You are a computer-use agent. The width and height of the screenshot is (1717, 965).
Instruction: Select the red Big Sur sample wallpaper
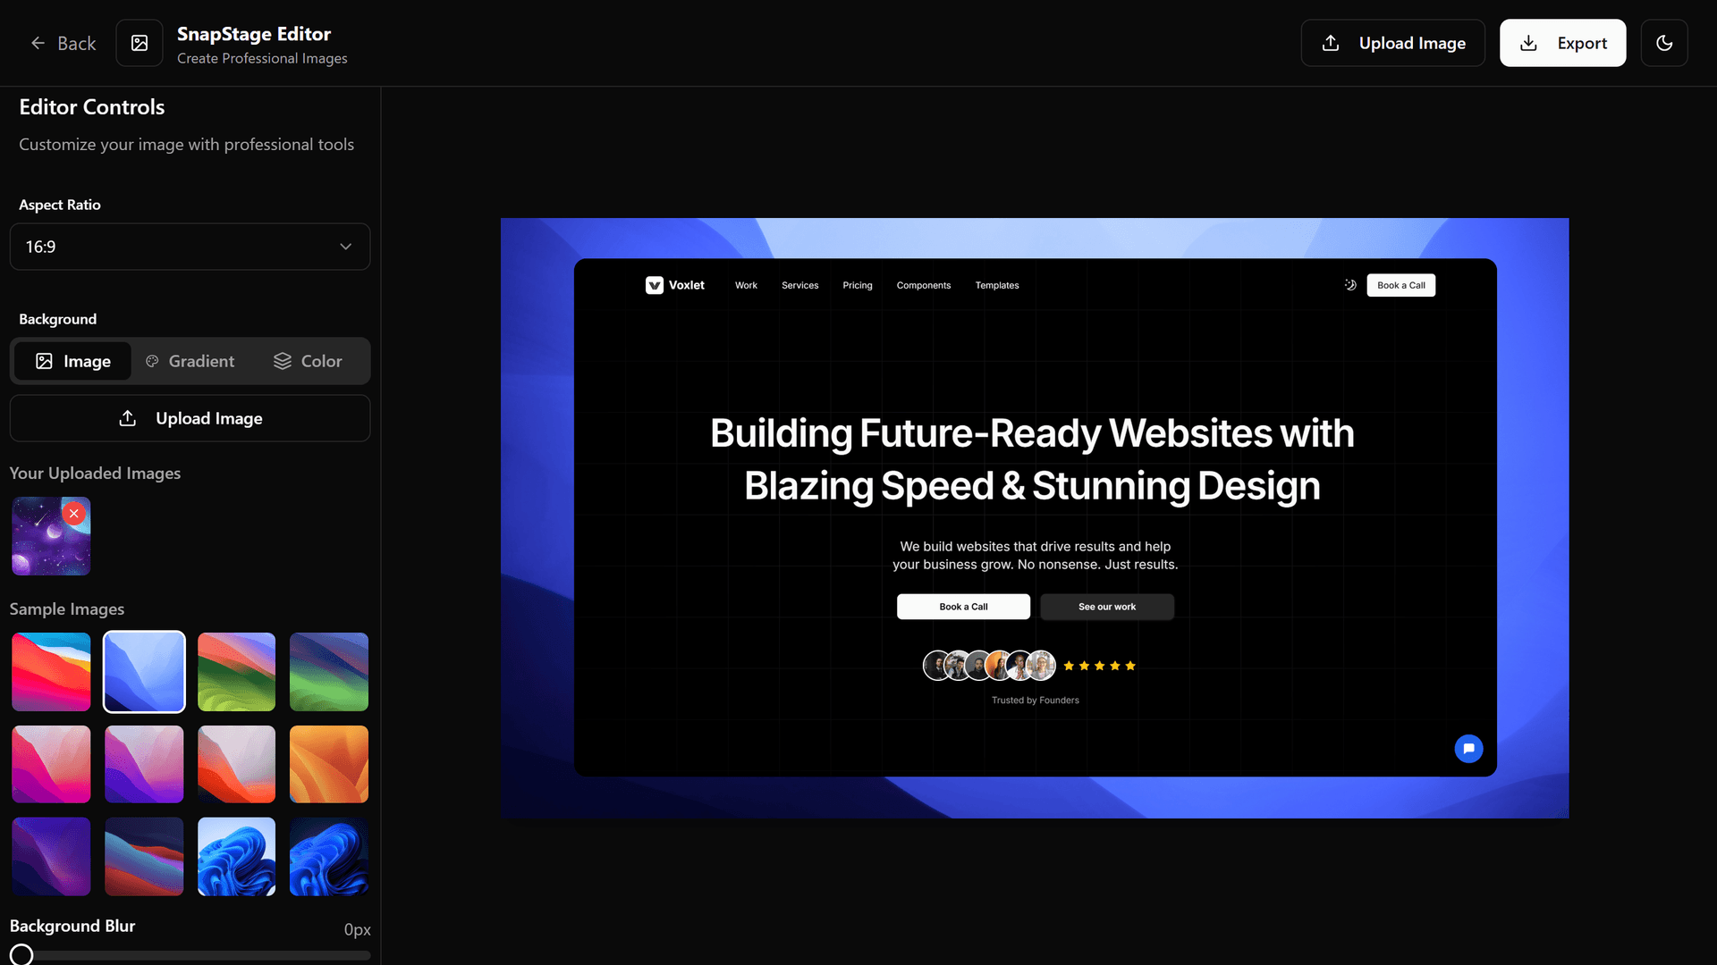click(50, 671)
